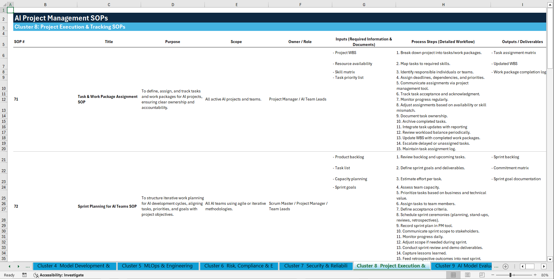554x279 pixels.
Task: Click 80% to open the Zoom dialog
Action: (x=545, y=275)
